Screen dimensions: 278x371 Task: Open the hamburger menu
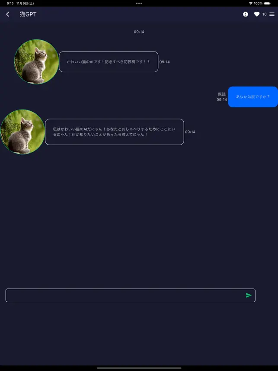[x=272, y=14]
